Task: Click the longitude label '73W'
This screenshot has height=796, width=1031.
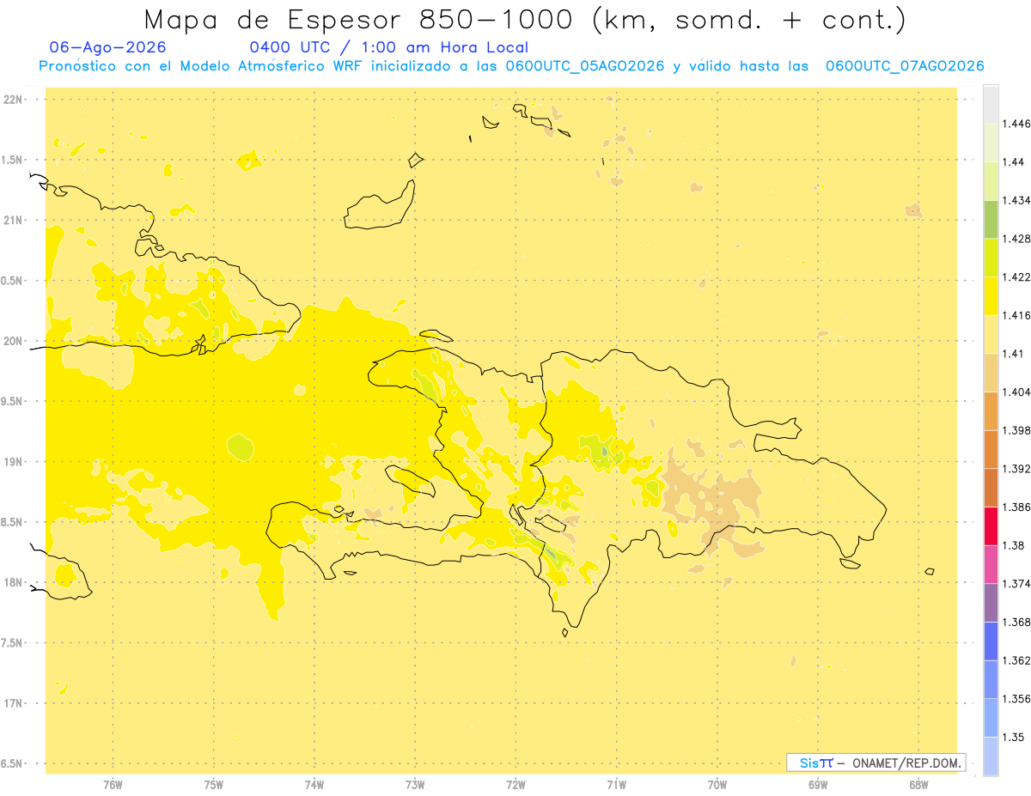Action: pos(415,784)
